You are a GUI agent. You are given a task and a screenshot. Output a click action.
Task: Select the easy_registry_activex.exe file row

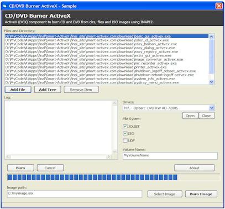pos(107,51)
